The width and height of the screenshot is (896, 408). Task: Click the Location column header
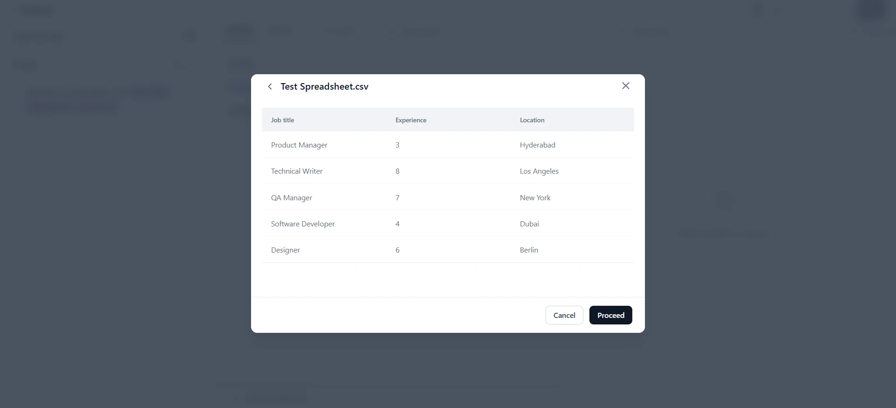532,120
